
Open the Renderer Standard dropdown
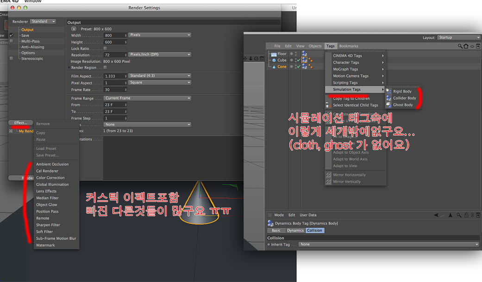44,21
